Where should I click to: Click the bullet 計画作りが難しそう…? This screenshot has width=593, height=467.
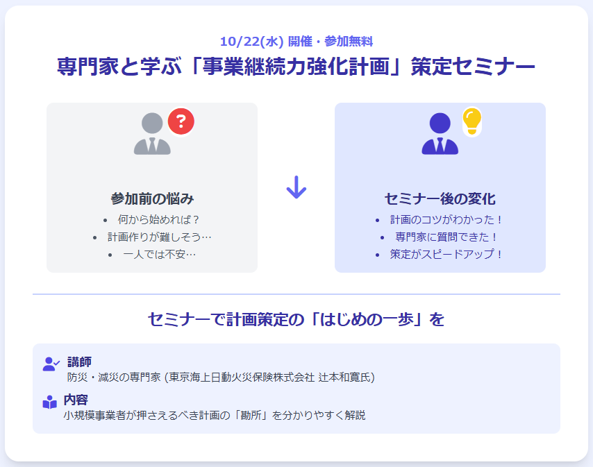[159, 237]
